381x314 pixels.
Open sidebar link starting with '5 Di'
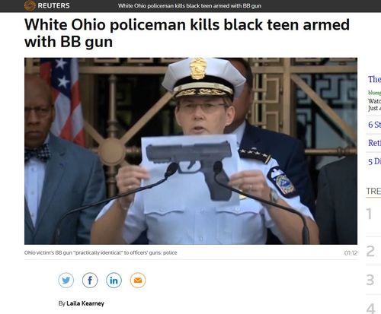374,161
